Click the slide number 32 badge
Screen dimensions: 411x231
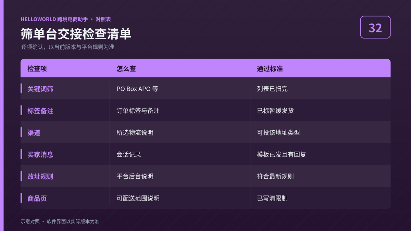click(375, 27)
